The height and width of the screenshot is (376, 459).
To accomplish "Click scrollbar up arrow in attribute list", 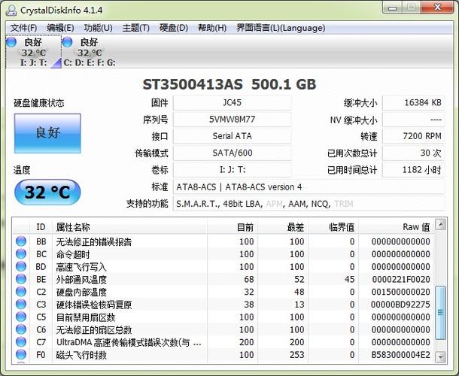I will (x=440, y=225).
